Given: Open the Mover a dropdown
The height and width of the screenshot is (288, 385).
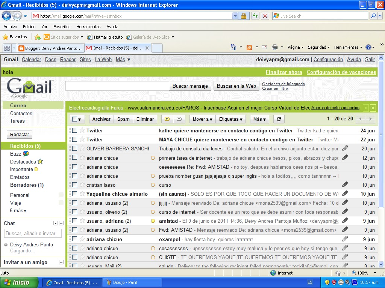Looking at the screenshot, I should point(202,119).
